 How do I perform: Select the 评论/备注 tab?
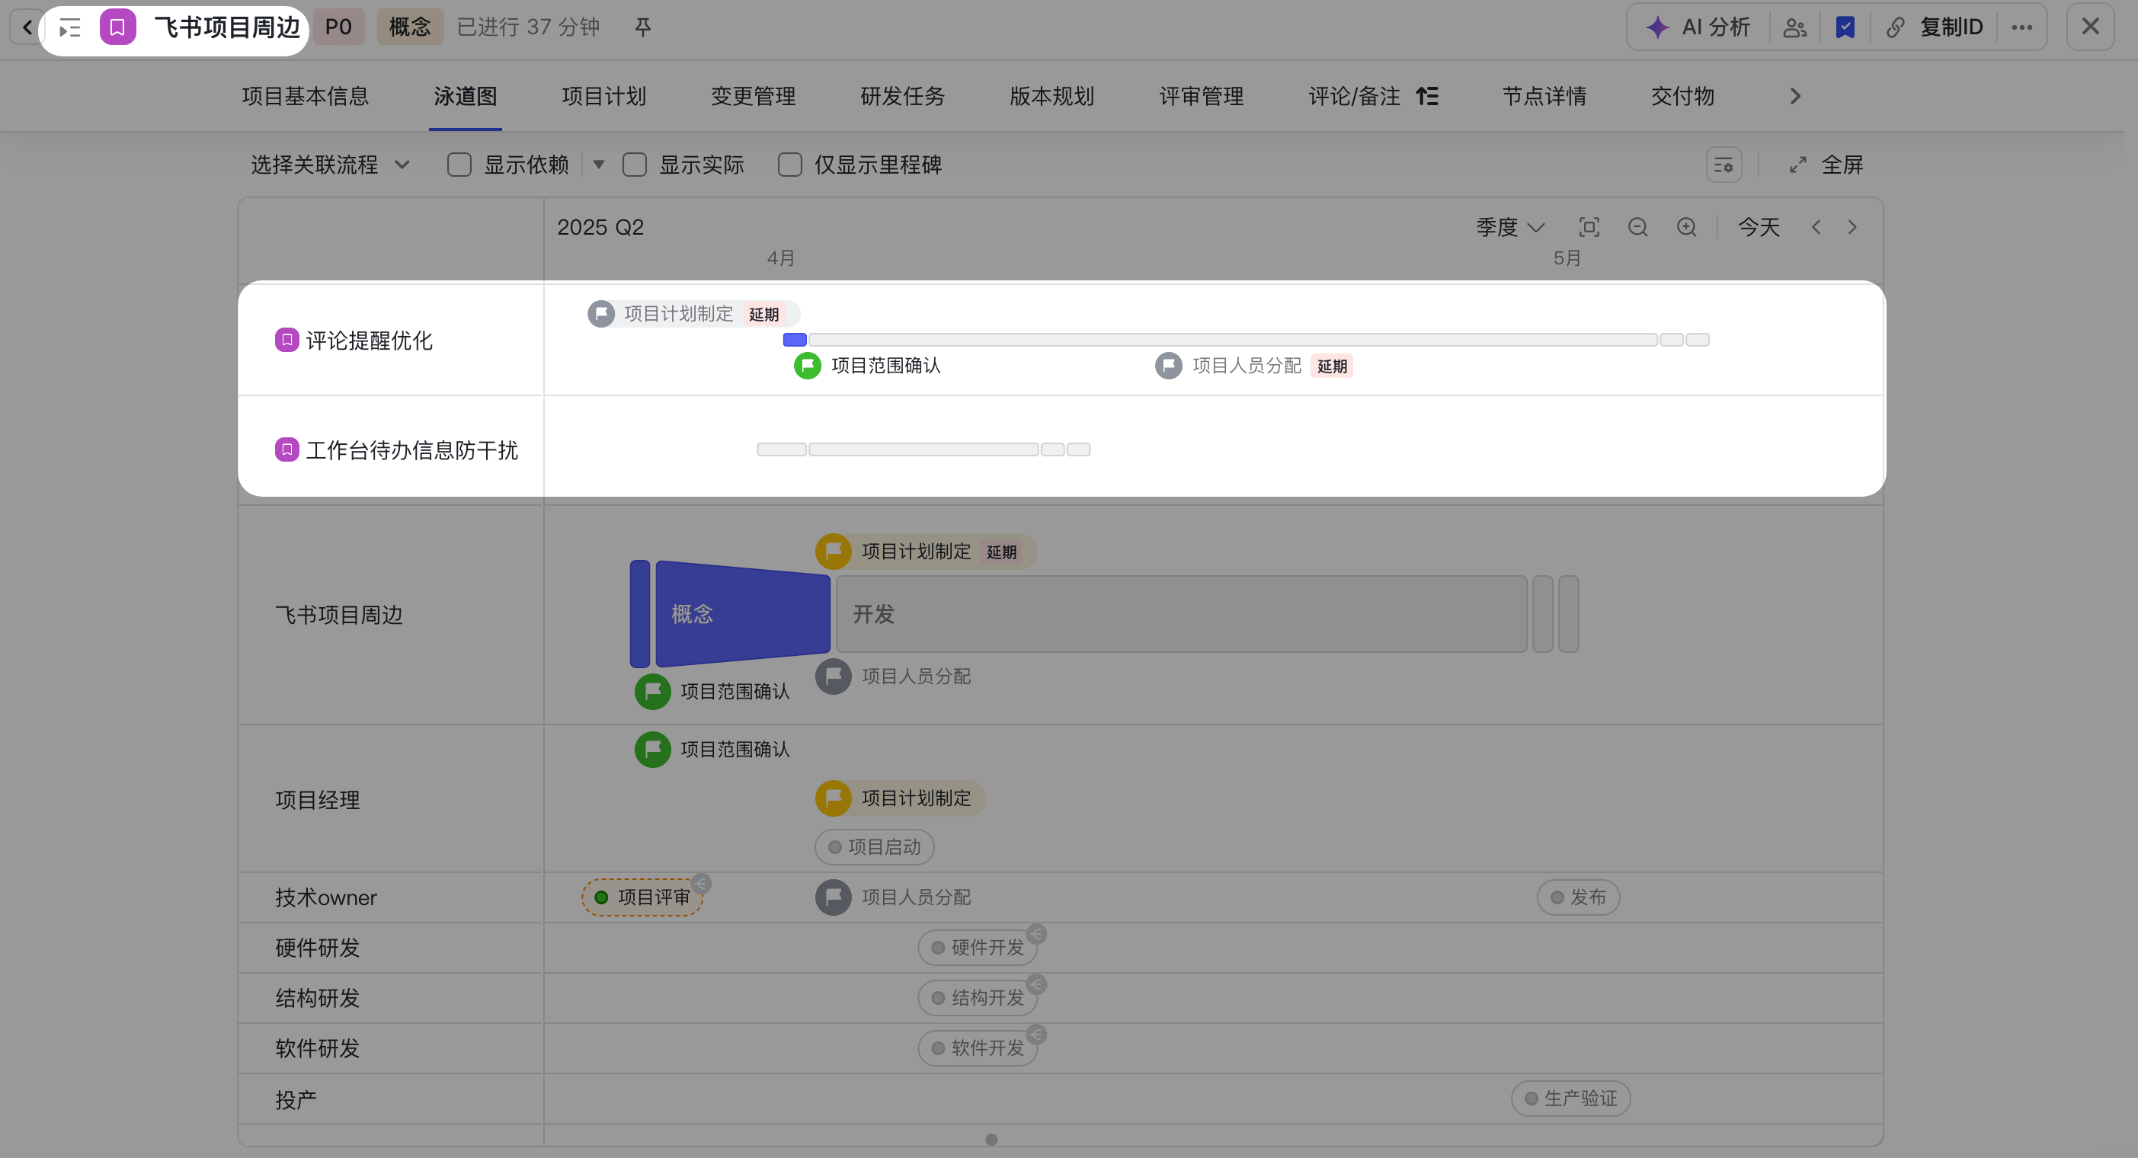click(1354, 96)
